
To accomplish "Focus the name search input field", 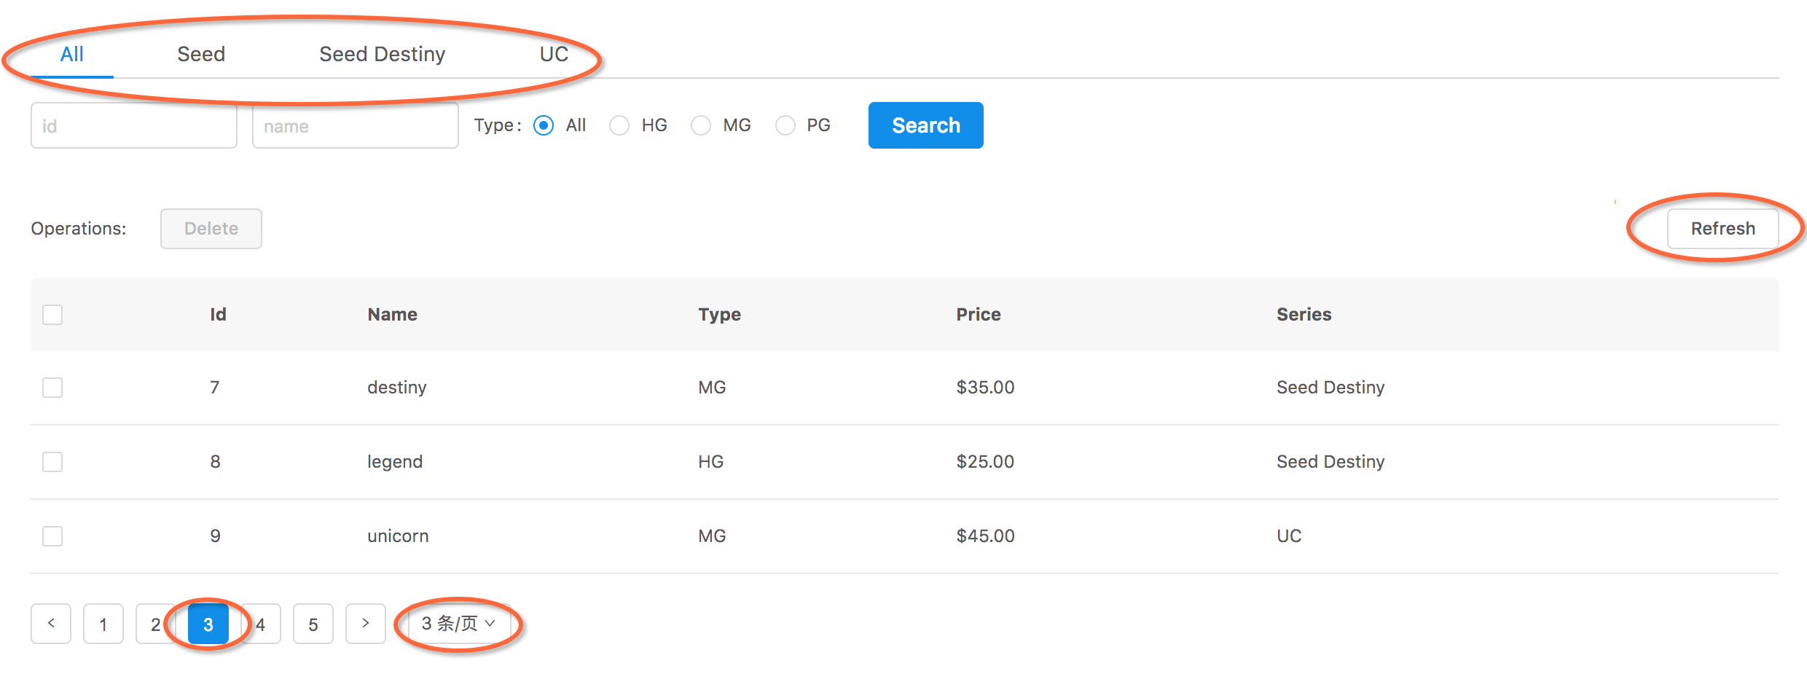I will point(356,125).
